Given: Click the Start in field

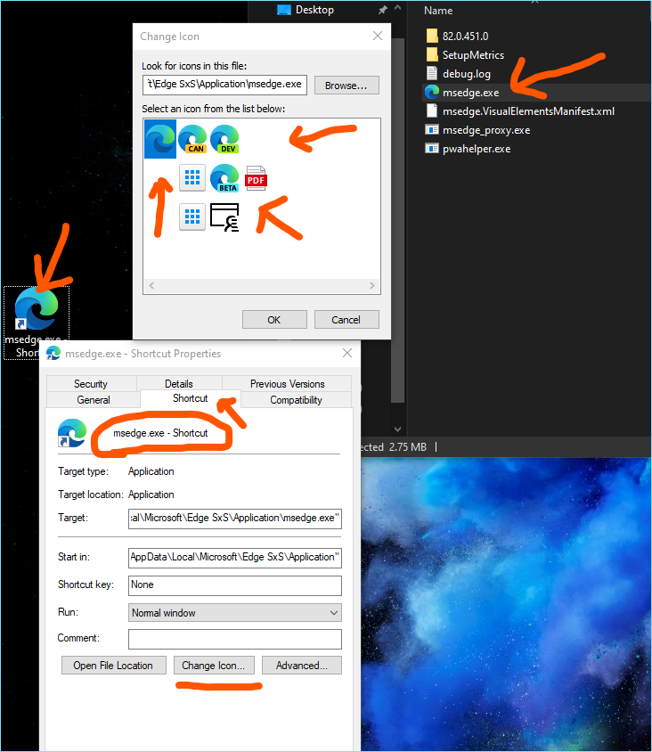Looking at the screenshot, I should tap(235, 557).
